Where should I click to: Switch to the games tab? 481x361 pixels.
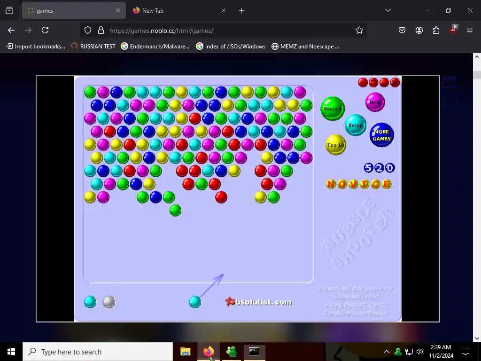74,11
